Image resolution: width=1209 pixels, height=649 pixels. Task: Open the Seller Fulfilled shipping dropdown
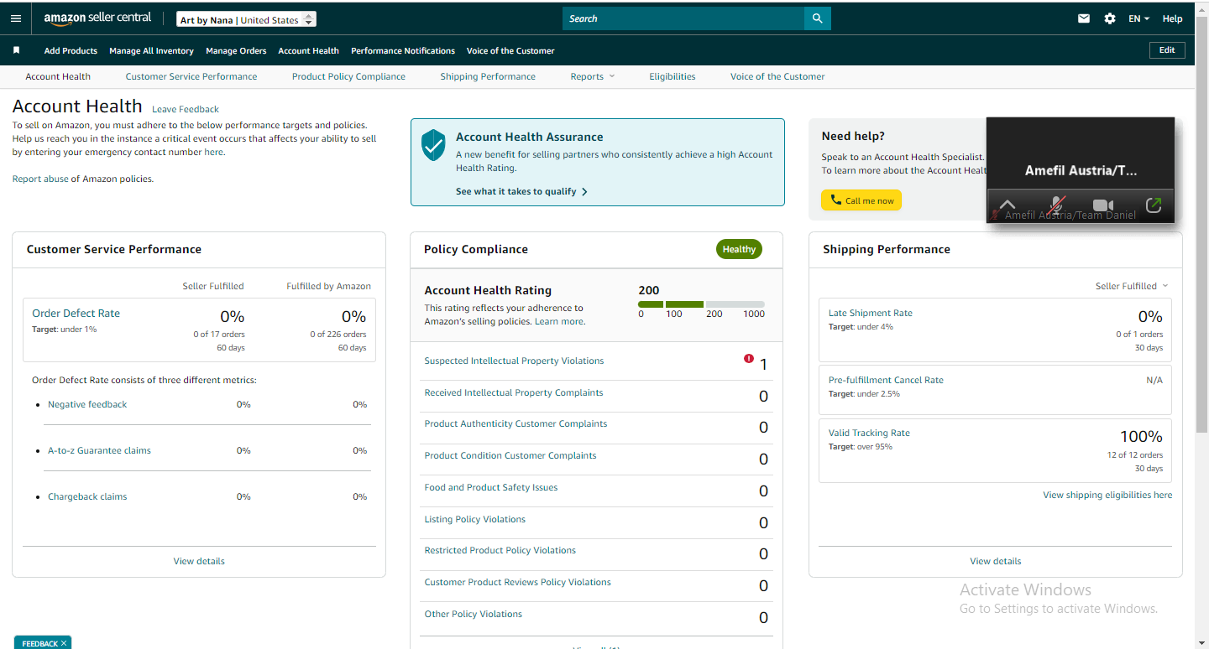tap(1132, 286)
